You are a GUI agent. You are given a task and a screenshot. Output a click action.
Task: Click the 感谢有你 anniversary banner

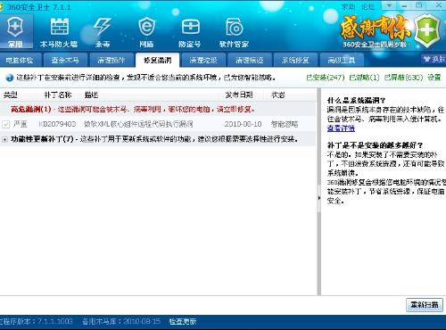(376, 31)
